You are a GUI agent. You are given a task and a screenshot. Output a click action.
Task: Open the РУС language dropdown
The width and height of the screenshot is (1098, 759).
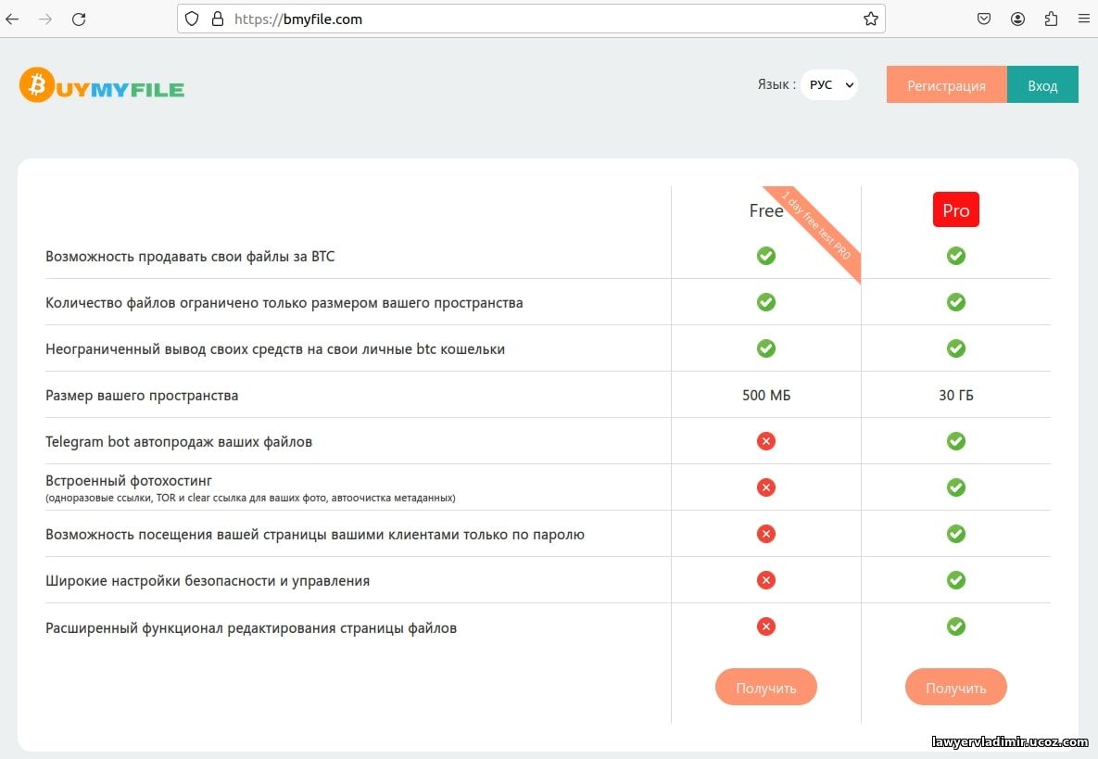point(830,84)
